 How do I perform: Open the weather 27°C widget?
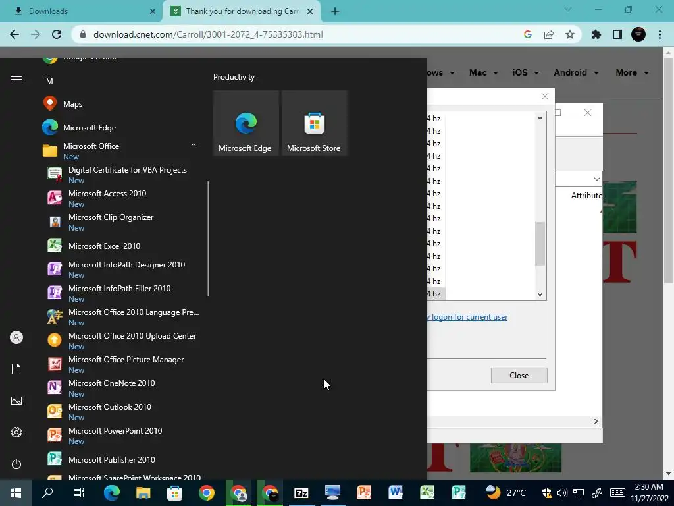(505, 493)
